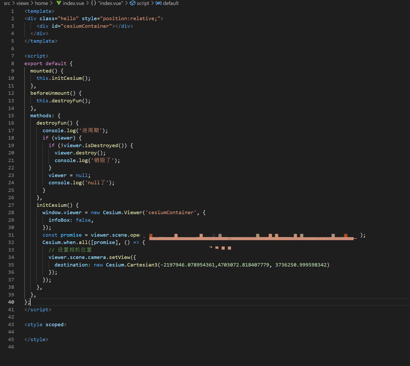Expand the home breadcrumb segment
The height and width of the screenshot is (366, 410).
41,3
